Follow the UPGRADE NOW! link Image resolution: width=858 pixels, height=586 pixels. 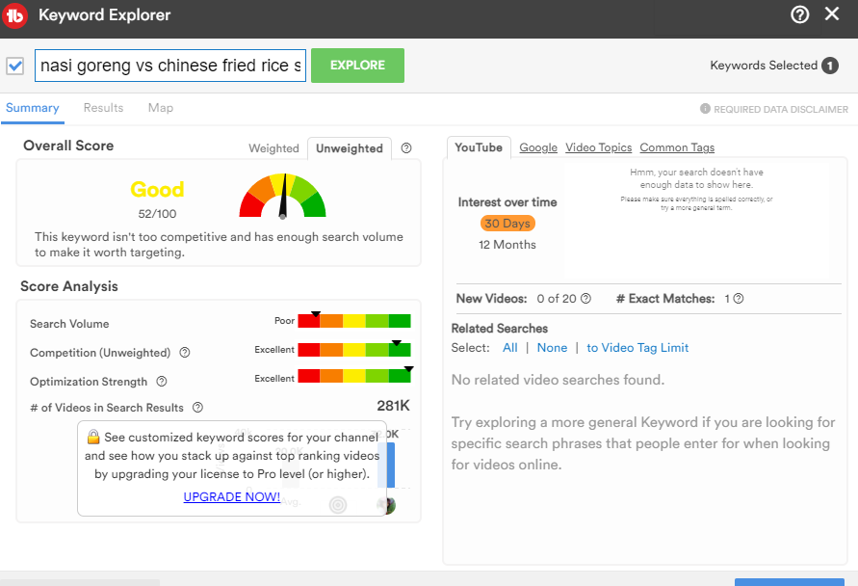tap(231, 496)
